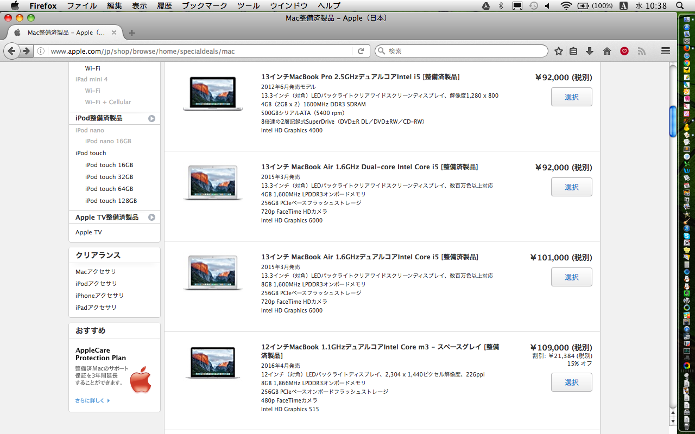Click the 12インチMacBook thumbnail image
The image size is (695, 434).
click(212, 363)
